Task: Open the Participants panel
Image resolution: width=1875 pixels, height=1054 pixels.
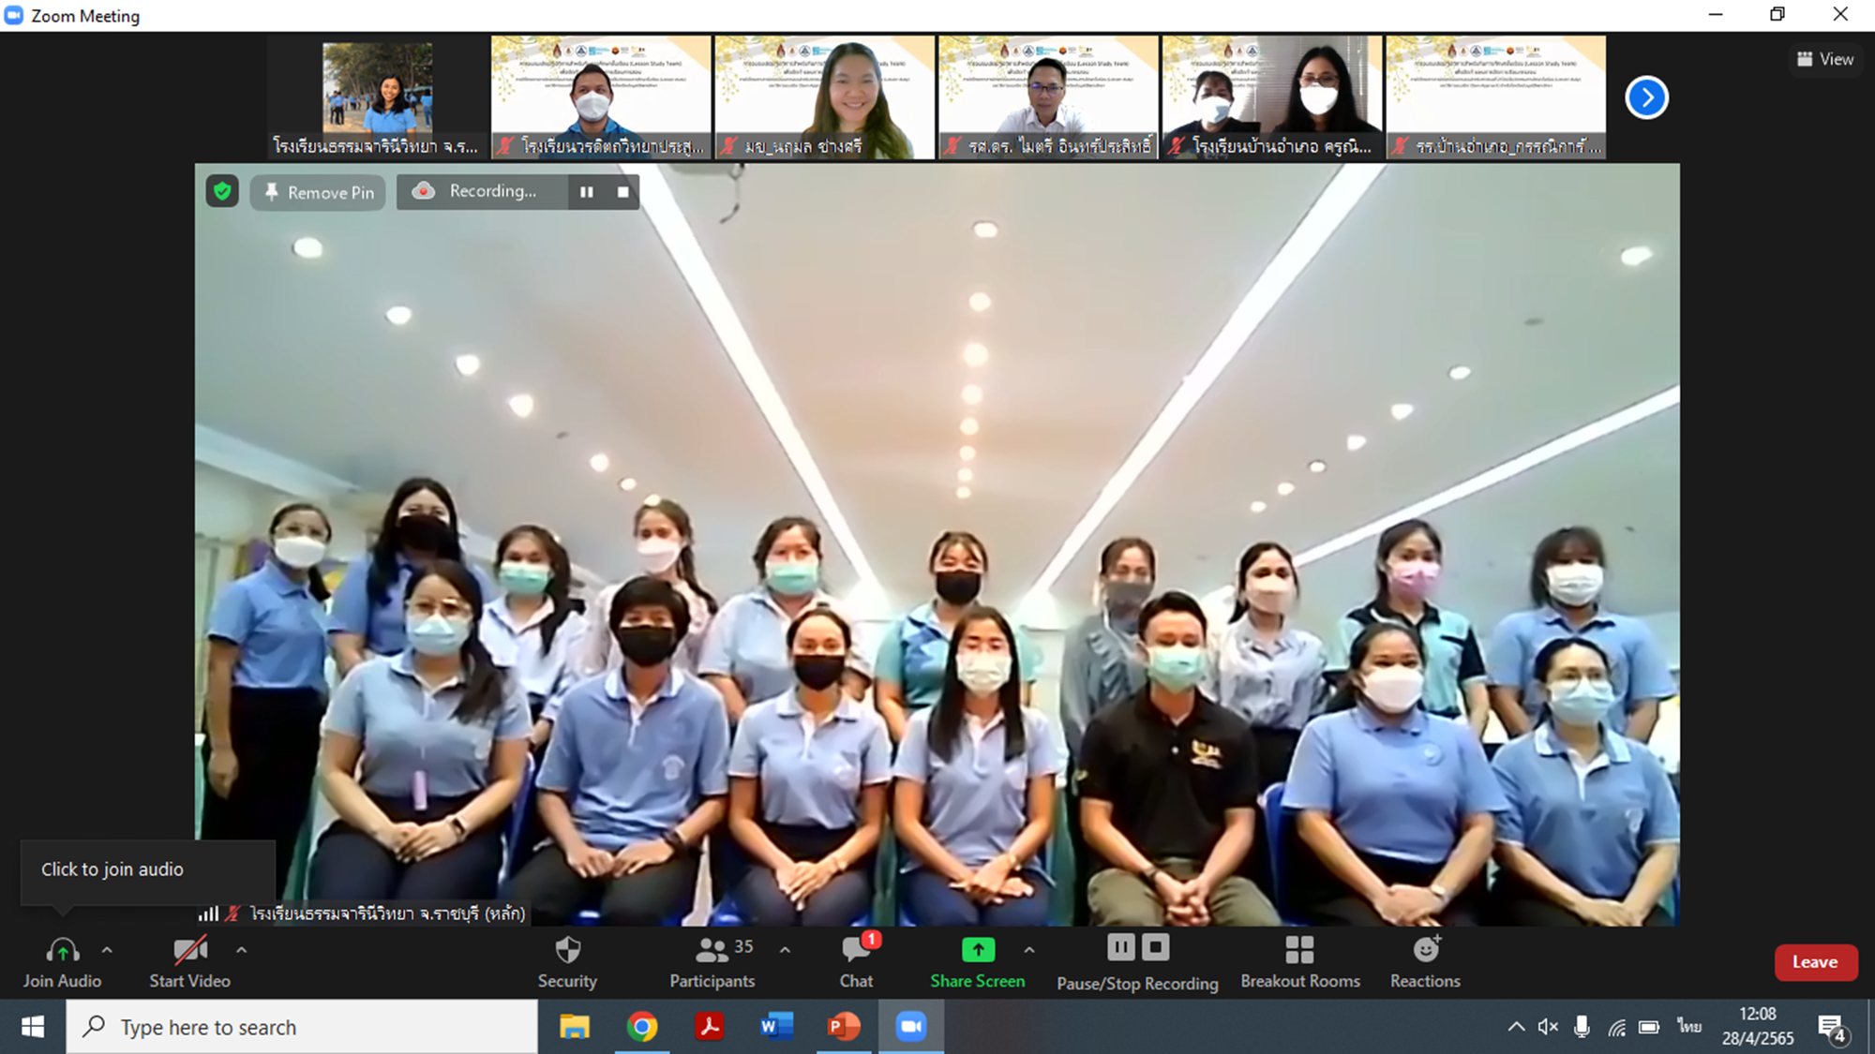Action: point(712,962)
